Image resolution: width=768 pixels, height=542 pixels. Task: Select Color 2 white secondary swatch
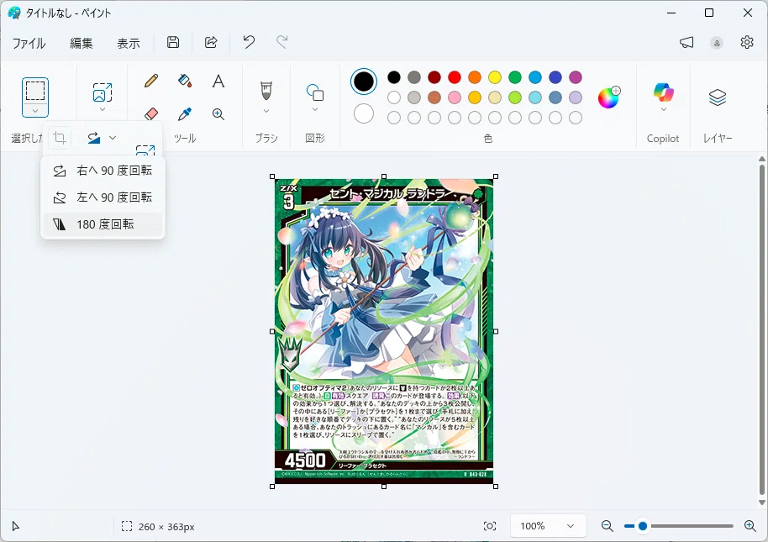(364, 113)
